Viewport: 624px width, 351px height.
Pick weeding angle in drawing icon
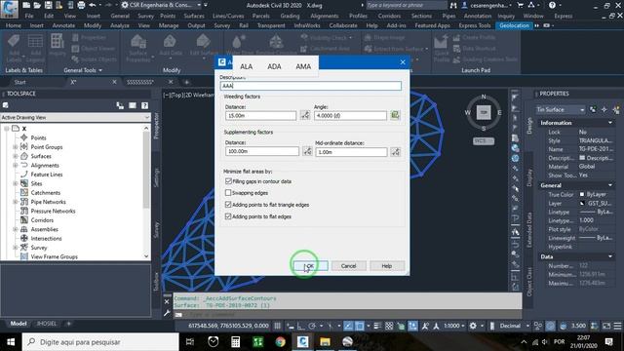pos(395,115)
